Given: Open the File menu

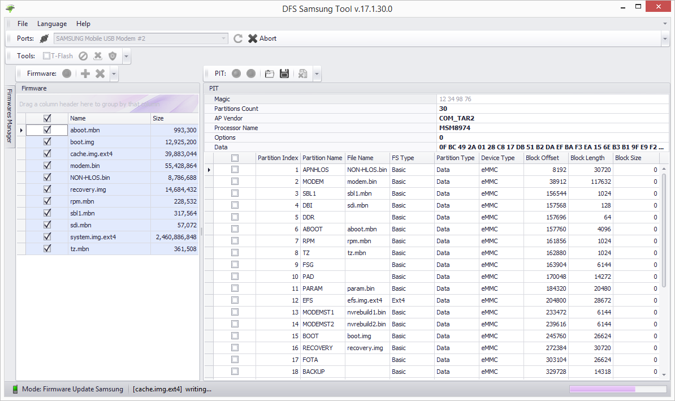Looking at the screenshot, I should pyautogui.click(x=23, y=24).
